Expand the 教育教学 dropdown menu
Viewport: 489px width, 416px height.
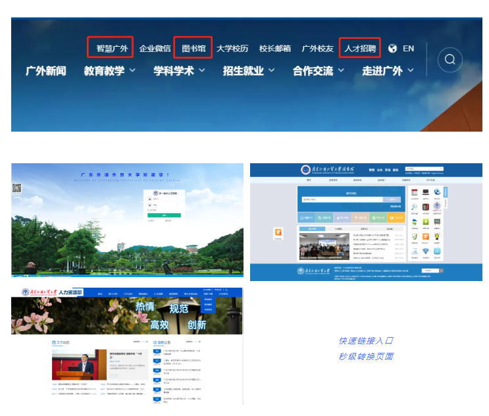tap(110, 70)
